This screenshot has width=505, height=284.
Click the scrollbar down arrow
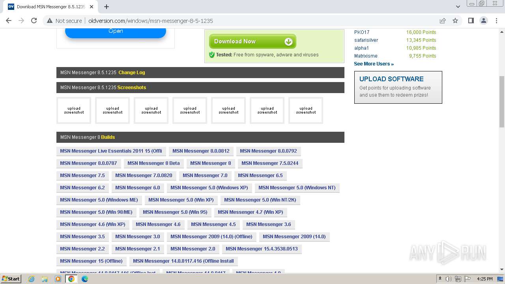502,269
